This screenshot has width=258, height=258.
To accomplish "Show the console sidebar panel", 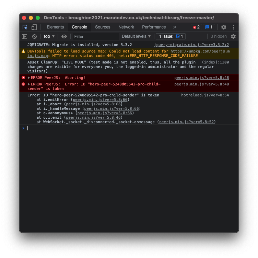I will point(25,36).
